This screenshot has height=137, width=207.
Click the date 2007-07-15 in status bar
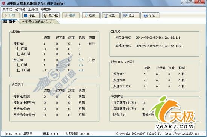[14, 134]
